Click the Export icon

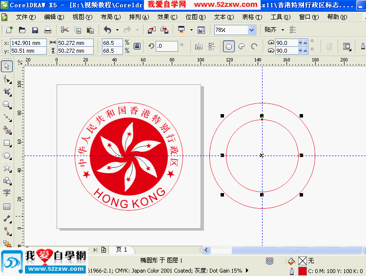[x=164, y=30]
